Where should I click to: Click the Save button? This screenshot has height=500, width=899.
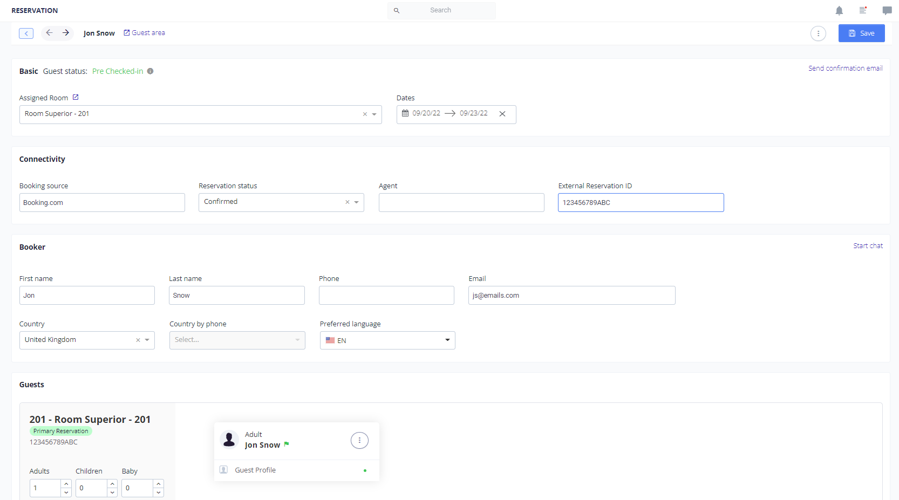pos(861,33)
